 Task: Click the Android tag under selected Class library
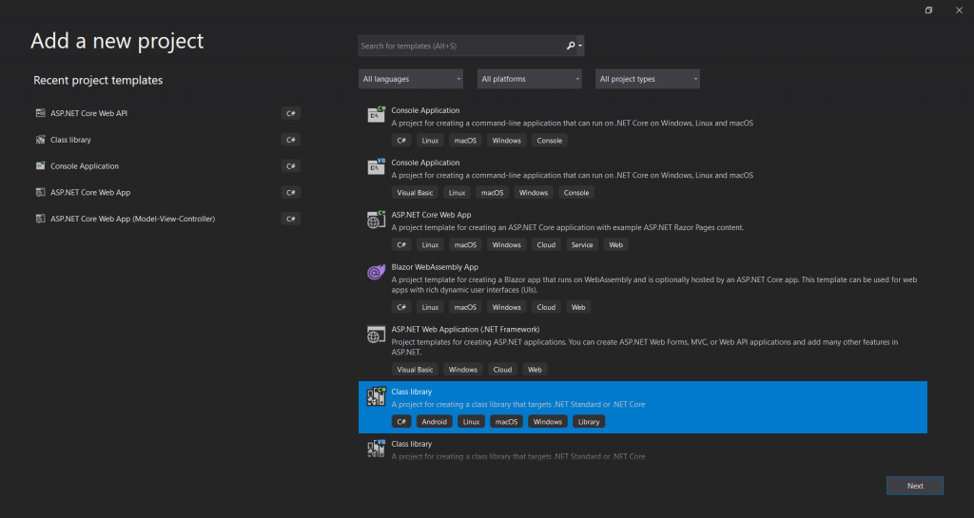tap(434, 422)
